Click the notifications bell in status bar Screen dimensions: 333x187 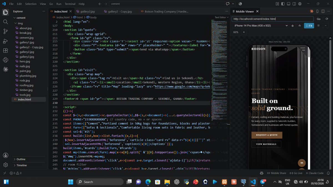(328, 173)
